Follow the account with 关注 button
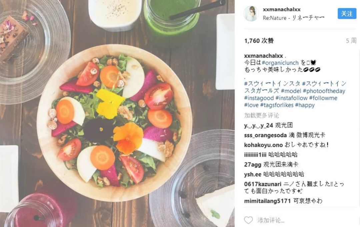 [347, 14]
